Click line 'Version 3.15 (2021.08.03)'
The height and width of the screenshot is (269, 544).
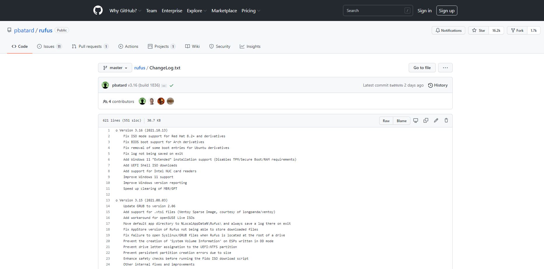144,200
